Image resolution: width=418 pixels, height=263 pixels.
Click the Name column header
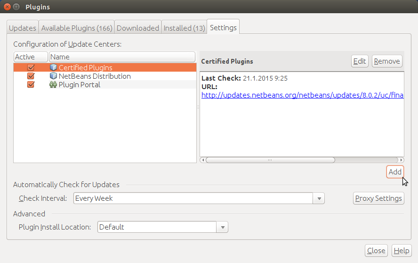[122, 57]
